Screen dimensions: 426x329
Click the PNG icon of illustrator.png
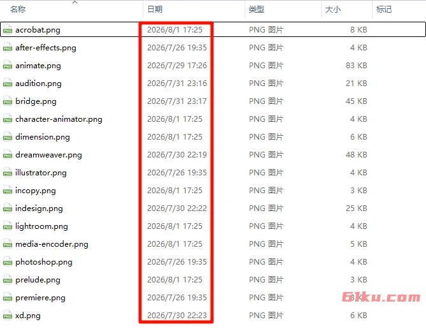point(8,173)
